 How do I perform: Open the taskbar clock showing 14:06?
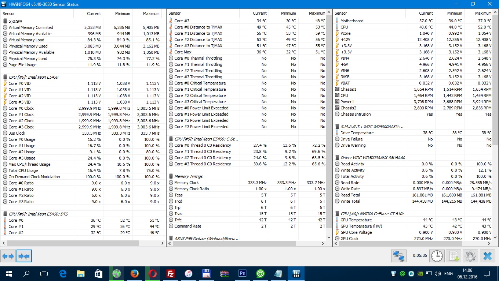point(467,273)
